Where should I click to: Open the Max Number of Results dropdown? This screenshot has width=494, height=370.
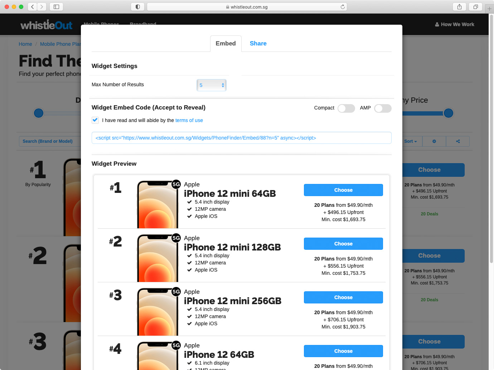pos(212,85)
